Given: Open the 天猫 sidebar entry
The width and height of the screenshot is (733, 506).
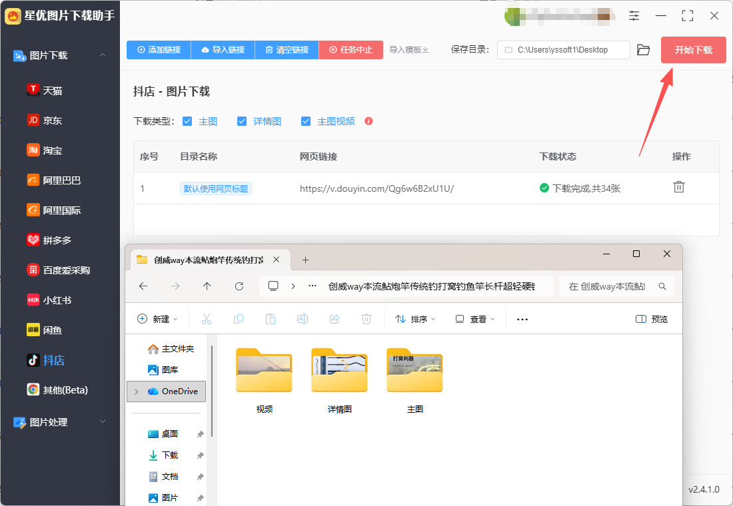Looking at the screenshot, I should pos(45,90).
